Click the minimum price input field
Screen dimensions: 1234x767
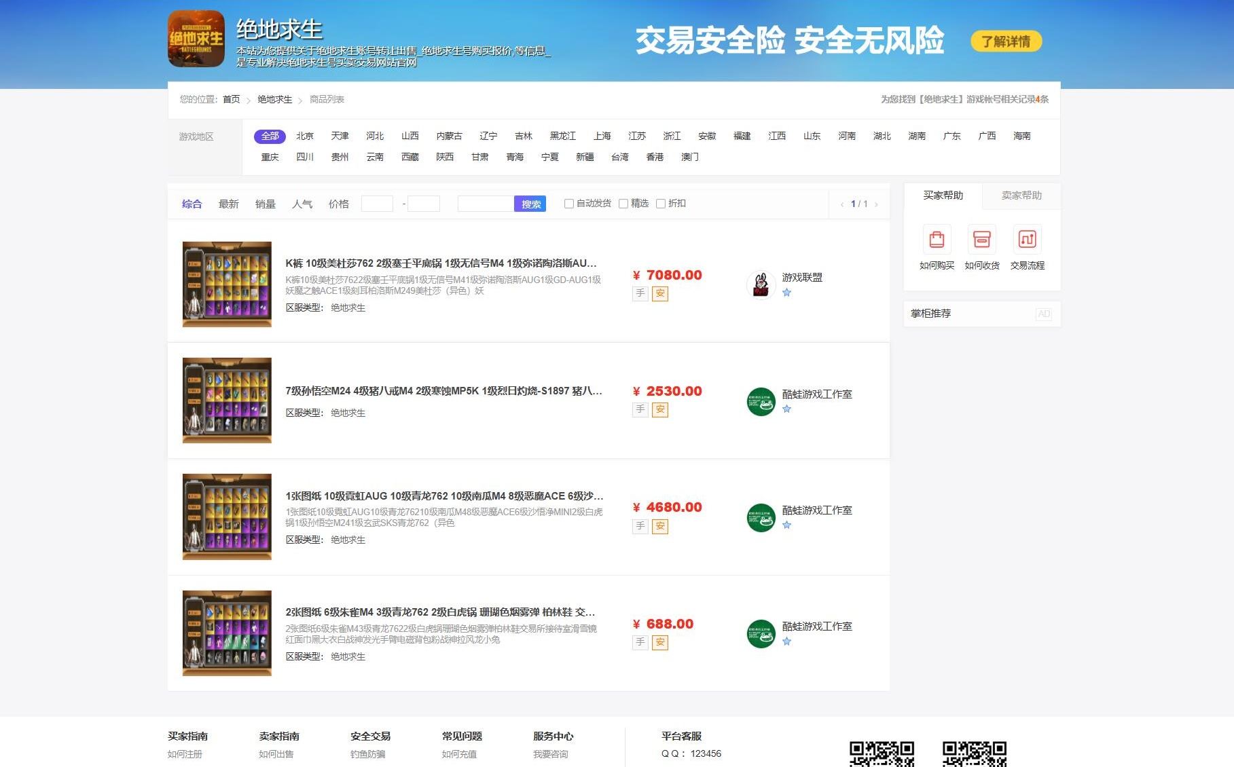(x=377, y=203)
